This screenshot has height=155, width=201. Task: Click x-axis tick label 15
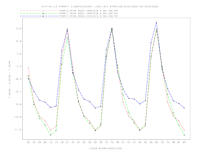coord(56,142)
